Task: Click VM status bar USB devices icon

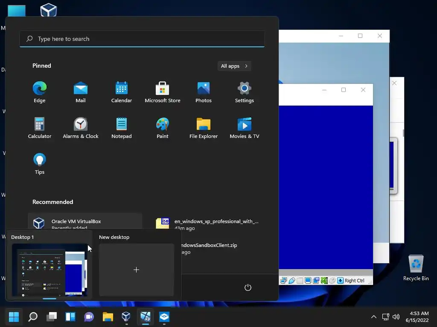Action: pos(291,281)
